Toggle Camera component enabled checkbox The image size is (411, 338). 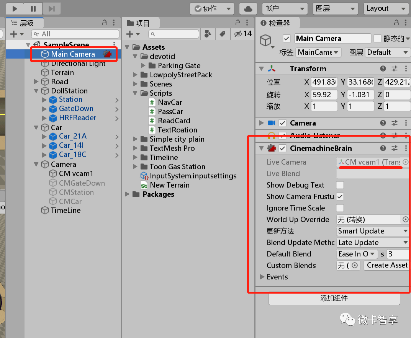coord(283,123)
